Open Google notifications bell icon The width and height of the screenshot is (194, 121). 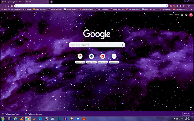tap(186, 15)
